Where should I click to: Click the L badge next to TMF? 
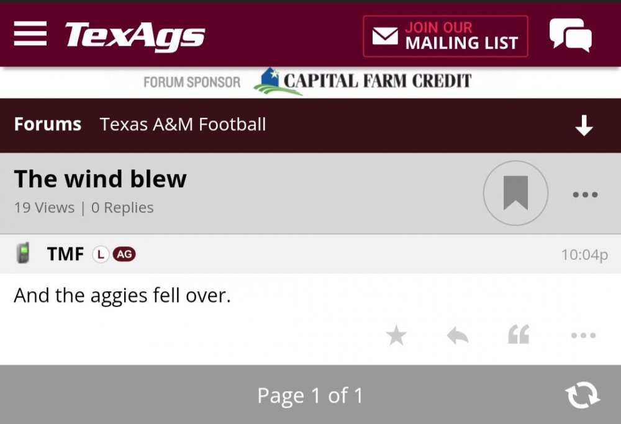tap(100, 254)
